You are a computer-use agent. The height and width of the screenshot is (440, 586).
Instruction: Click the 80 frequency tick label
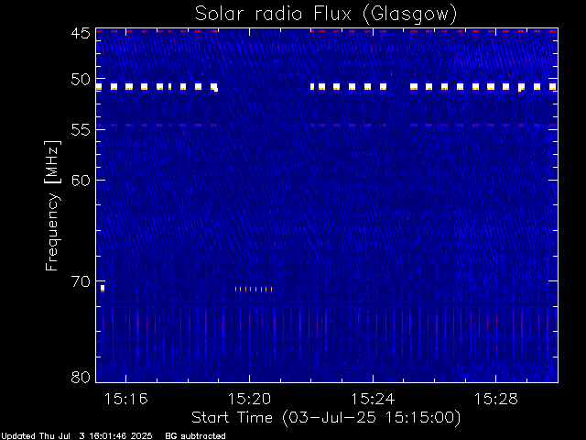(x=81, y=377)
